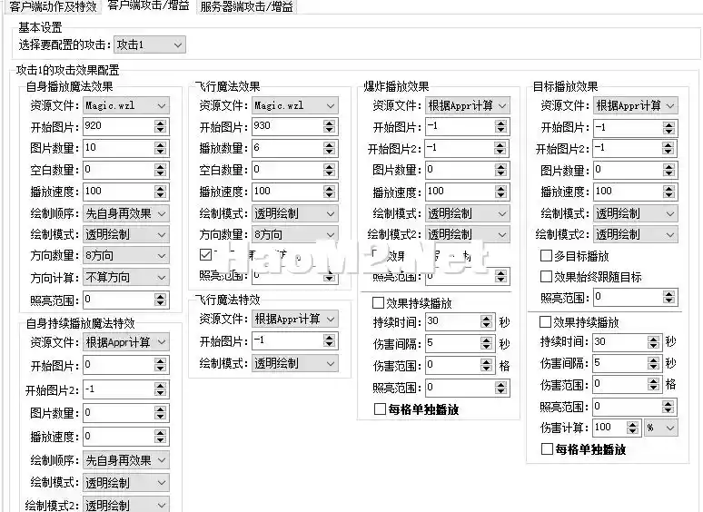Screen dimensions: 703x512
Task: Decrease 播放速度 in 飞行魔法效果 group
Action: tap(329, 195)
